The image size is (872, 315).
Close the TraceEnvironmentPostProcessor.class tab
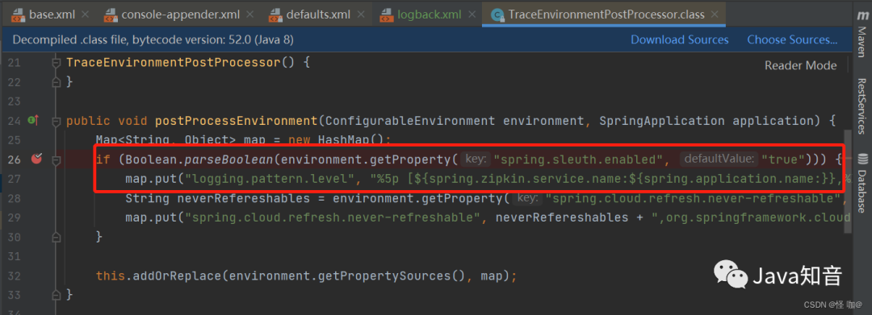coord(715,14)
